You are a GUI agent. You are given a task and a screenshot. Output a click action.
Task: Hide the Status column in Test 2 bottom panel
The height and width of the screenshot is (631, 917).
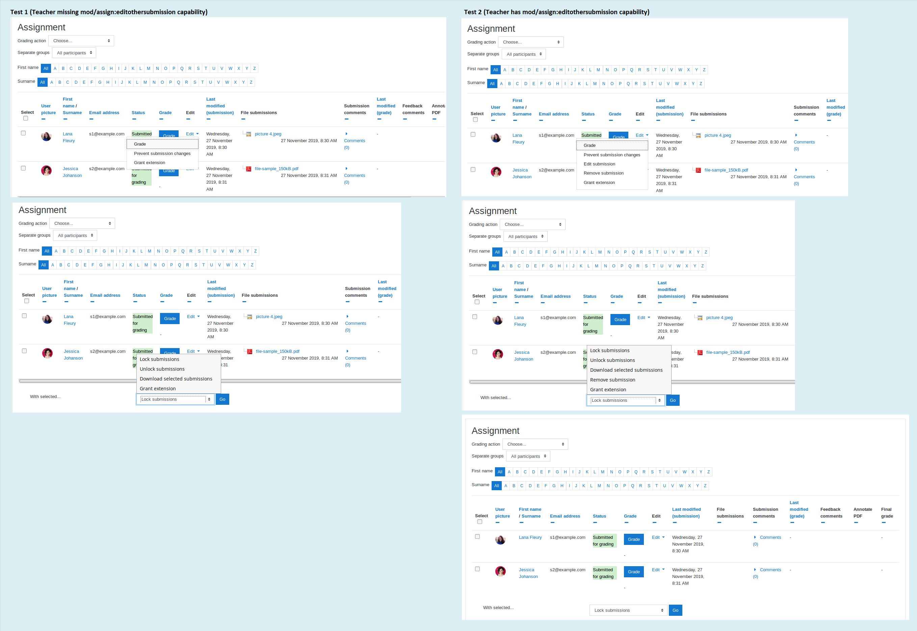[x=595, y=522]
